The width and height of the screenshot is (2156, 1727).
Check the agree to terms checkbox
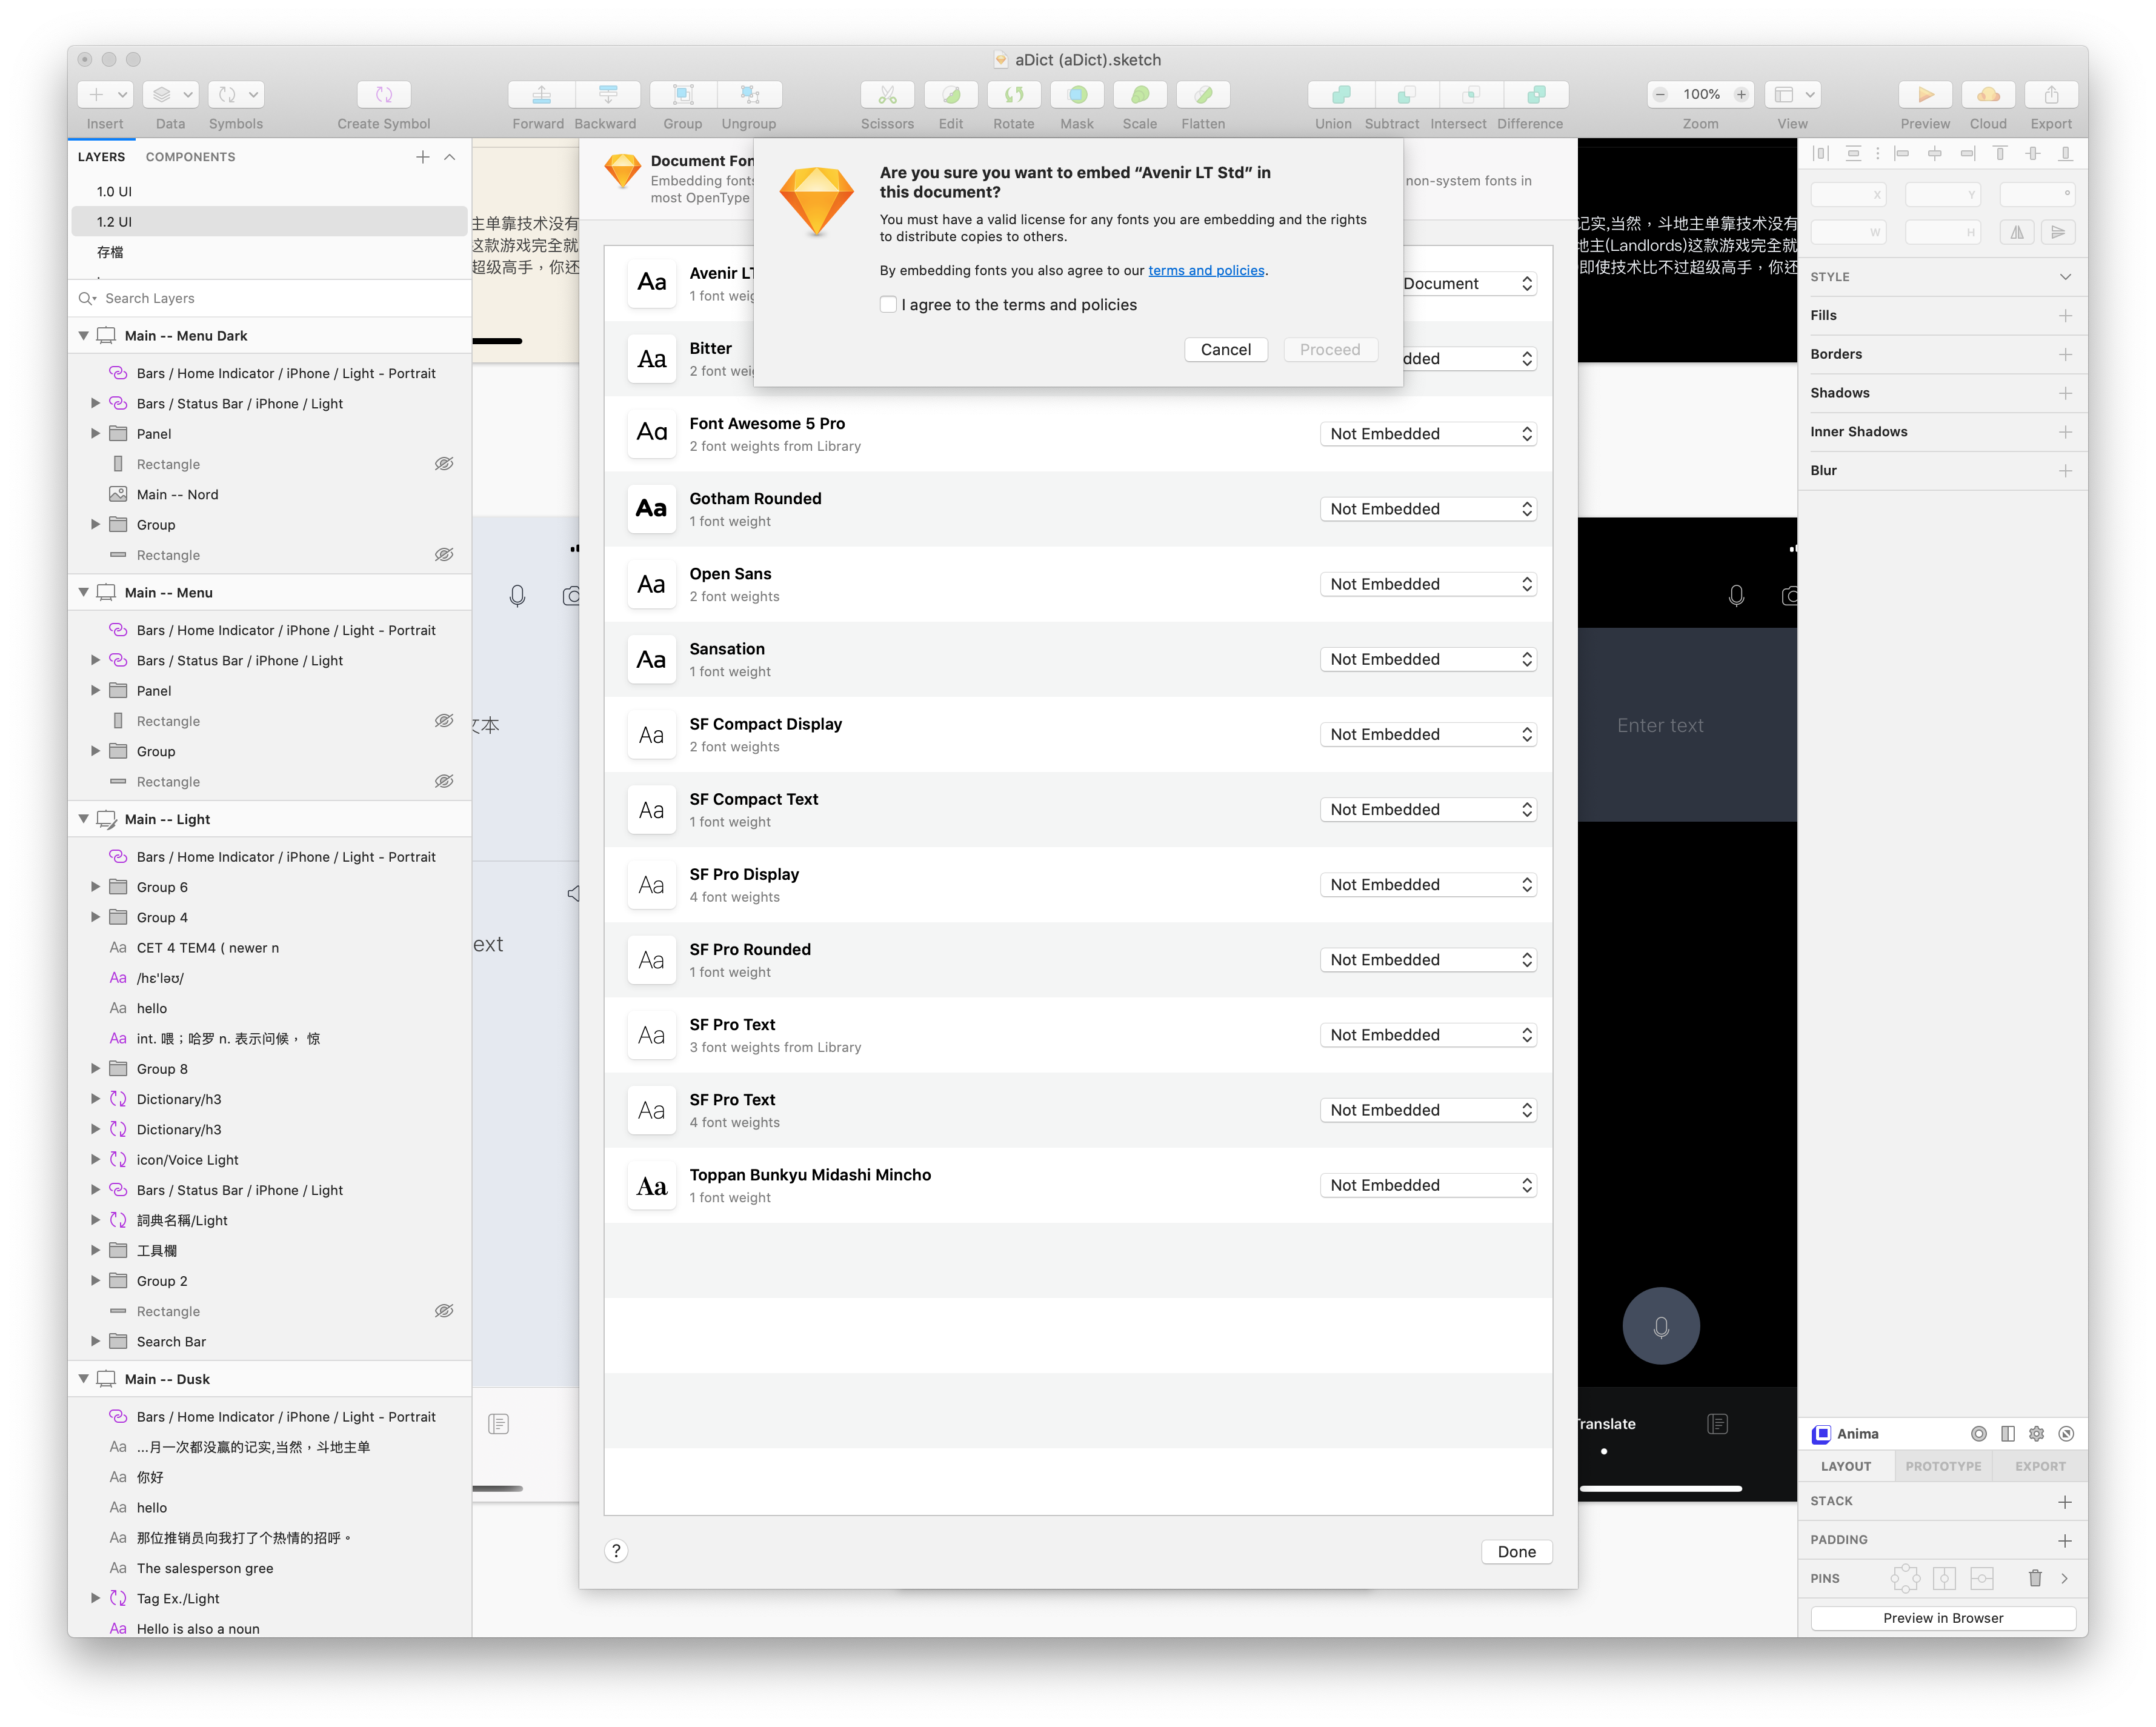point(888,305)
